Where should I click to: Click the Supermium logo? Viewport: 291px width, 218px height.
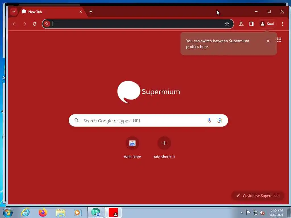tap(149, 92)
